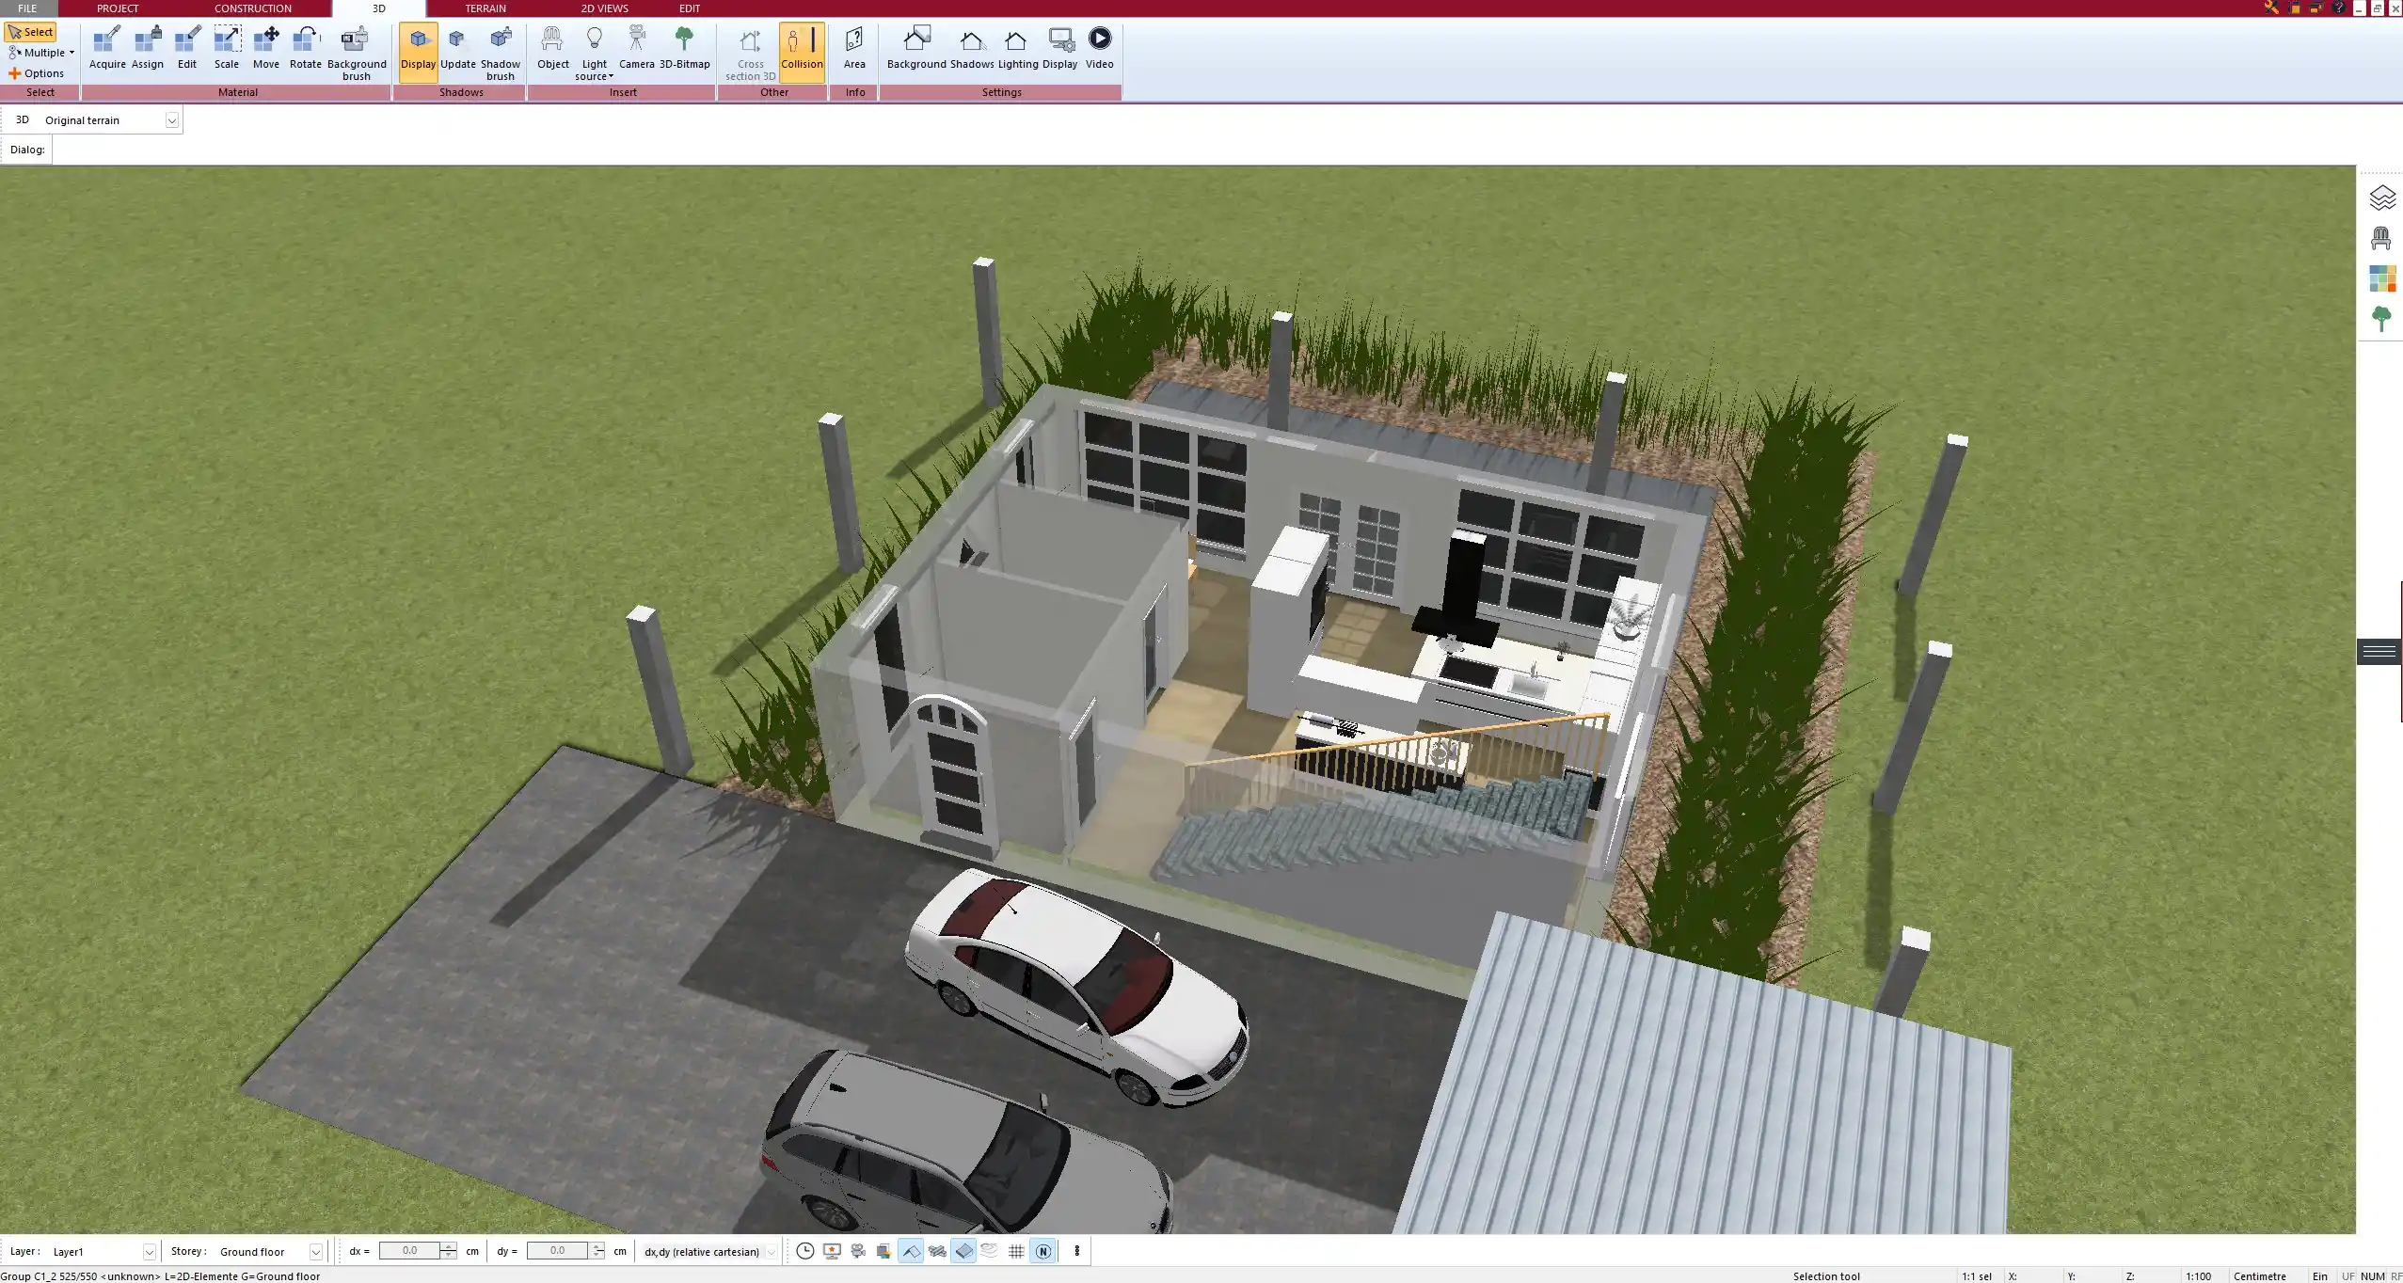Open the Storey Ground floor dropdown
The image size is (2403, 1283).
point(315,1252)
